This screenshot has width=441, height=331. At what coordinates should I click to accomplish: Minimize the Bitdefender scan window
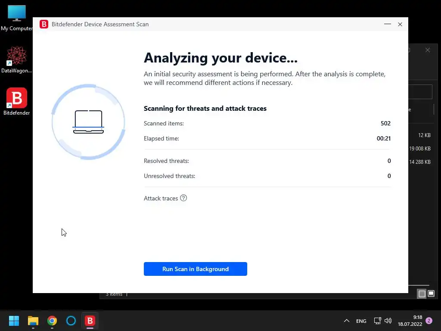[x=388, y=24]
